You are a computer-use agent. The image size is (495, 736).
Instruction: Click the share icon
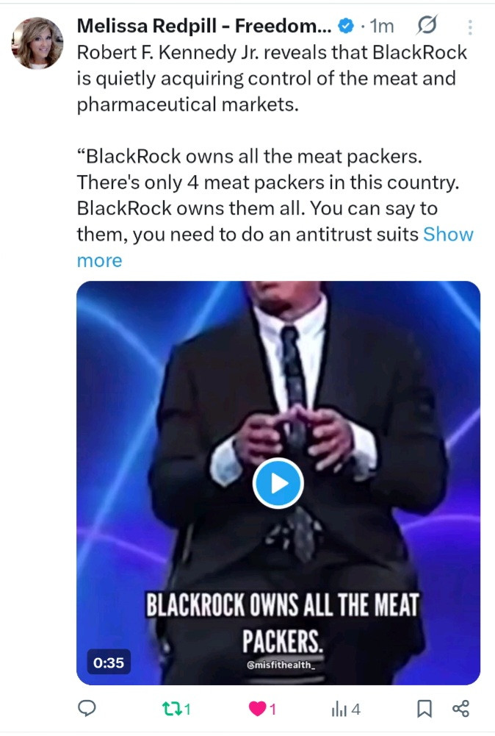[x=460, y=709]
